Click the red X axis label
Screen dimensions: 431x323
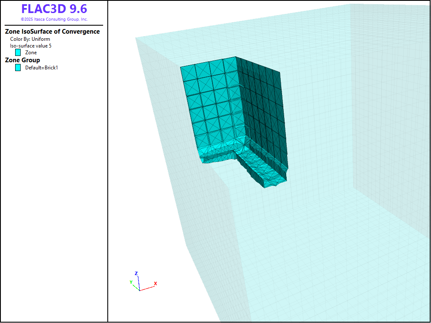(x=155, y=284)
